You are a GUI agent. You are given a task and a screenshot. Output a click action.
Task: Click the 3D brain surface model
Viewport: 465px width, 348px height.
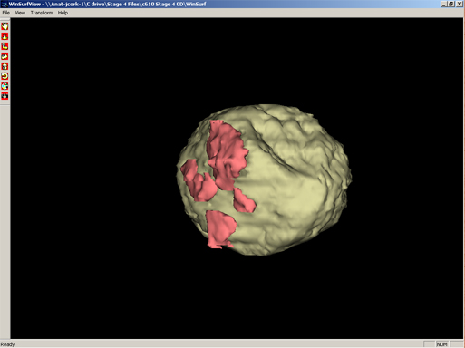pyautogui.click(x=264, y=179)
